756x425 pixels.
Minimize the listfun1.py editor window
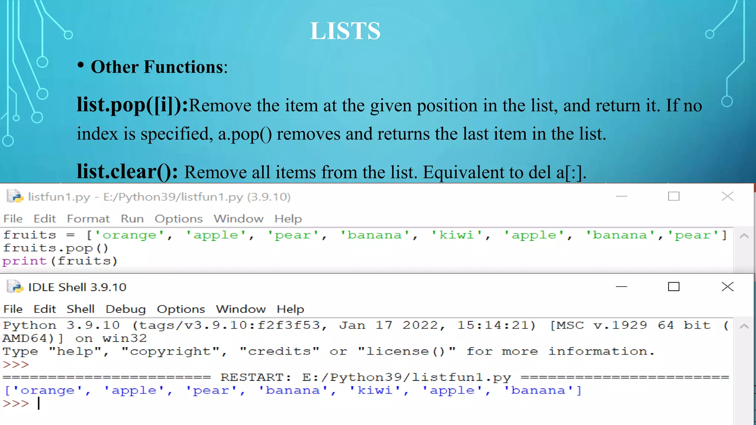pyautogui.click(x=622, y=196)
